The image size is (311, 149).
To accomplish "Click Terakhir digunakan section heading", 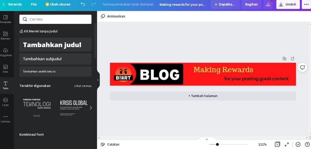I will pos(35,86).
